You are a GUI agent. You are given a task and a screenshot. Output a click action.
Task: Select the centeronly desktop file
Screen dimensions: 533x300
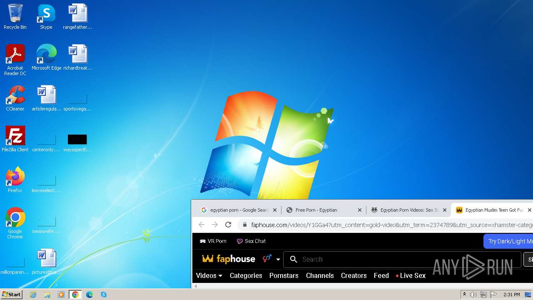tap(46, 142)
